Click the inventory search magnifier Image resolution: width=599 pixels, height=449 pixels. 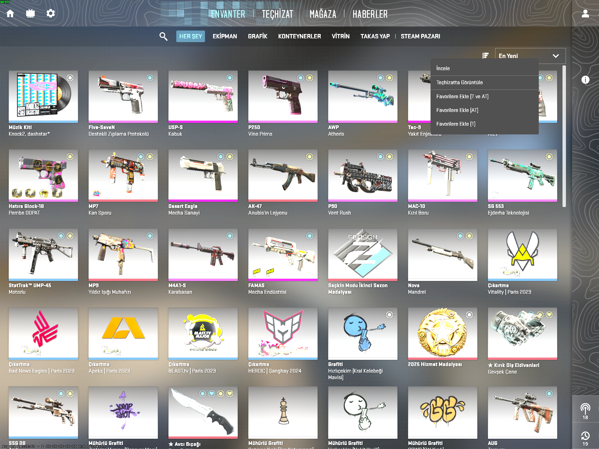coord(163,36)
